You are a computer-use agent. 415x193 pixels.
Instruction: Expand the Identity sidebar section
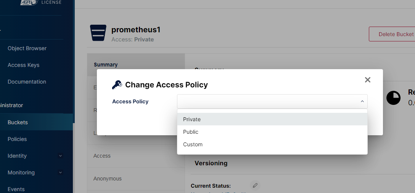[x=60, y=156]
